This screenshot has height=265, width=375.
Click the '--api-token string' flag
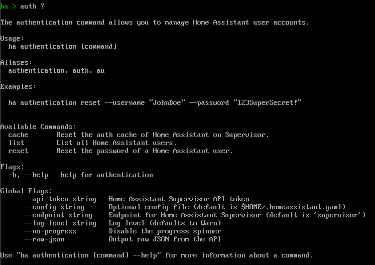(x=60, y=199)
